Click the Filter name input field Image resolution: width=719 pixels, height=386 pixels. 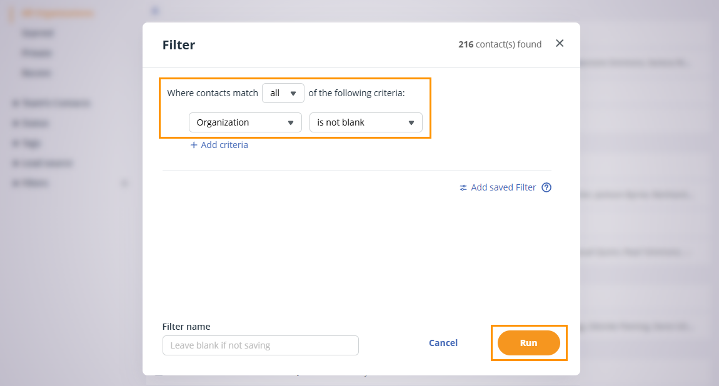(x=261, y=345)
